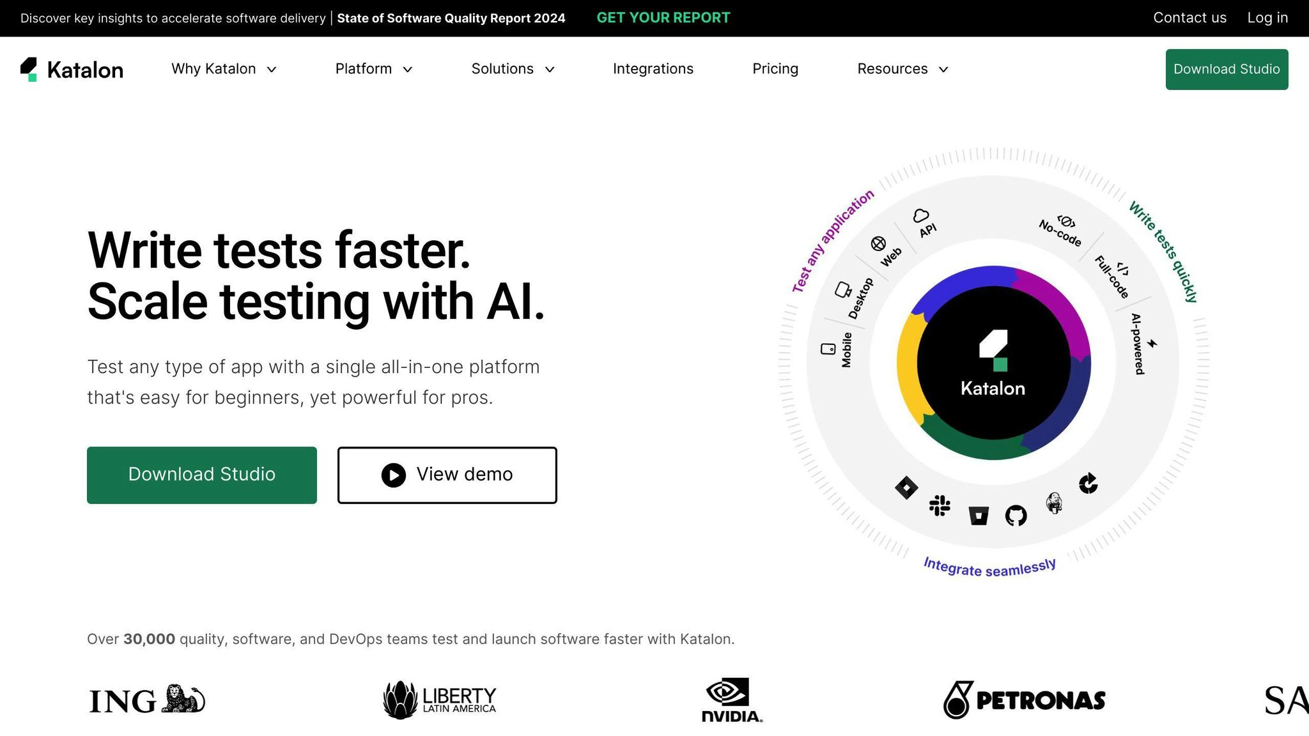Click the Desktop icon in the wheel
This screenshot has width=1309, height=736.
843,289
